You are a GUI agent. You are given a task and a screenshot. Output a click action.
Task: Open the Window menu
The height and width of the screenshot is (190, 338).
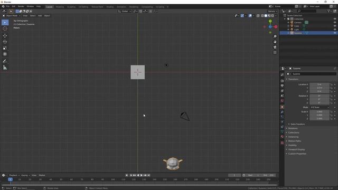click(30, 6)
